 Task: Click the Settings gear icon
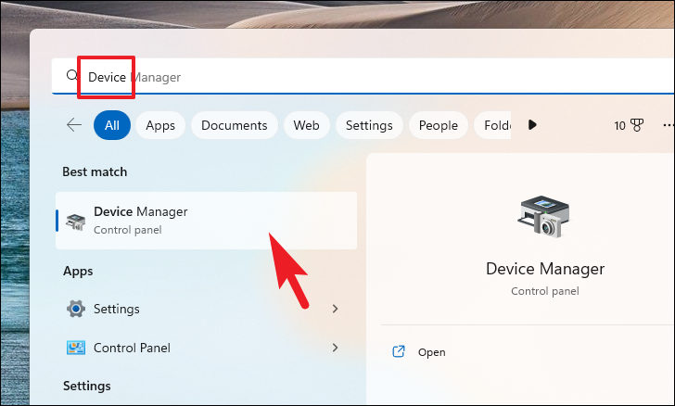click(76, 309)
